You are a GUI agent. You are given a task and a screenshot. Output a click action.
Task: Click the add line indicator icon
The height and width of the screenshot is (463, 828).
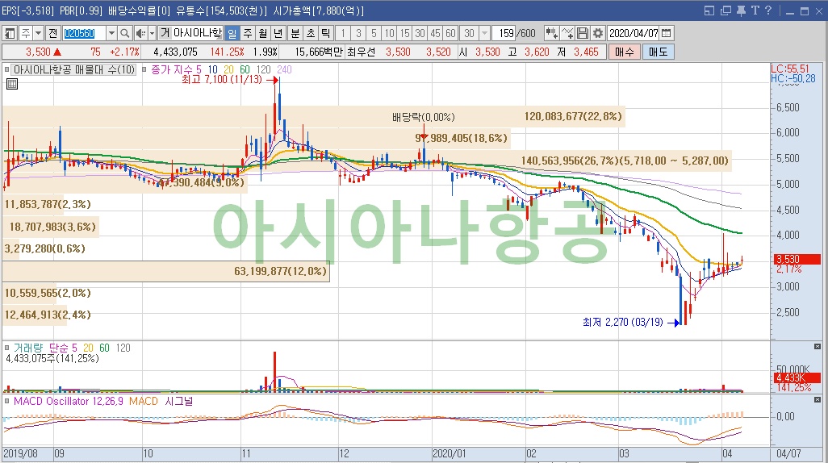pyautogui.click(x=567, y=33)
